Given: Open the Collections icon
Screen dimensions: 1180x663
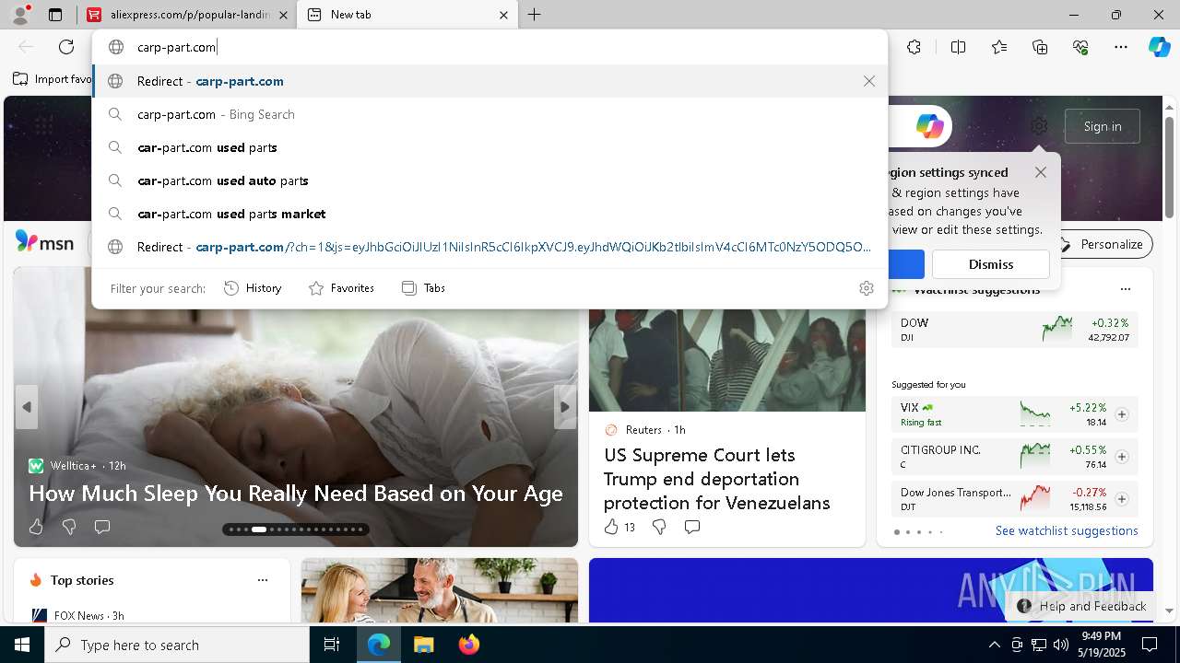Looking at the screenshot, I should coord(1040,47).
